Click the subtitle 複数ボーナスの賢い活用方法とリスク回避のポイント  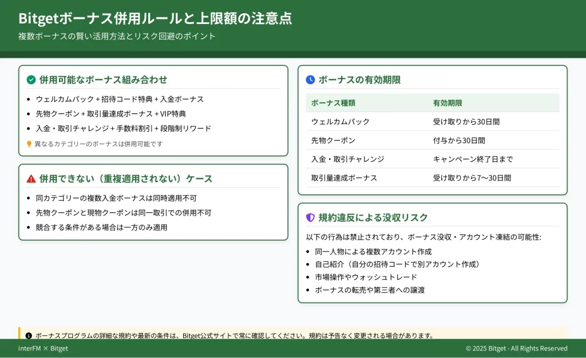117,36
